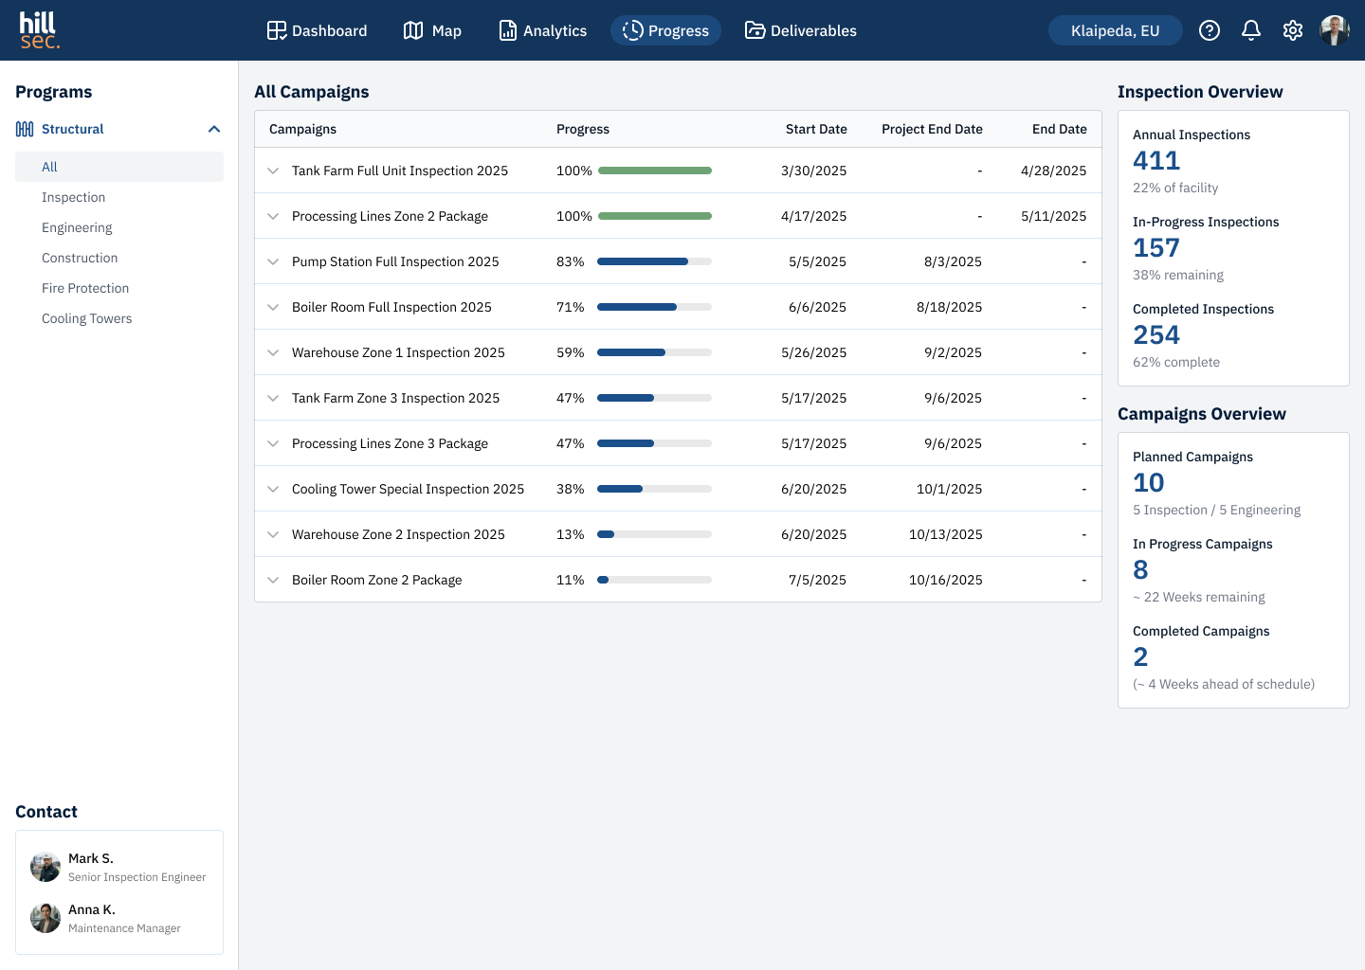Screen dimensions: 1365x970
Task: Open the Analytics navigation tab
Action: point(542,30)
